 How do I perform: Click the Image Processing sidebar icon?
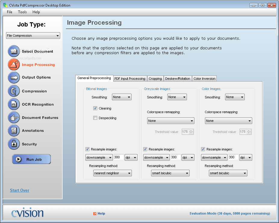pyautogui.click(x=14, y=64)
